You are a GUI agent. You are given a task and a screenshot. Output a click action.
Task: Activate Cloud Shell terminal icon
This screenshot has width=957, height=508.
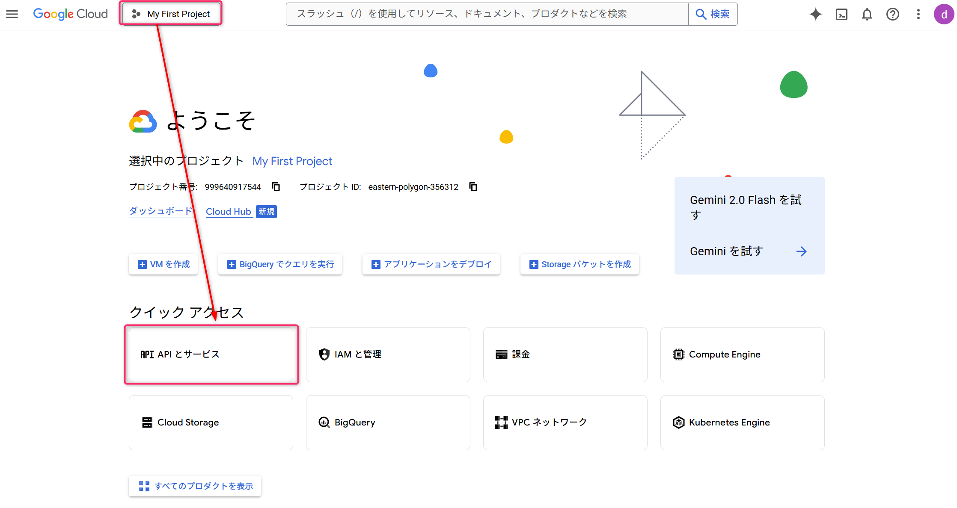tap(841, 14)
